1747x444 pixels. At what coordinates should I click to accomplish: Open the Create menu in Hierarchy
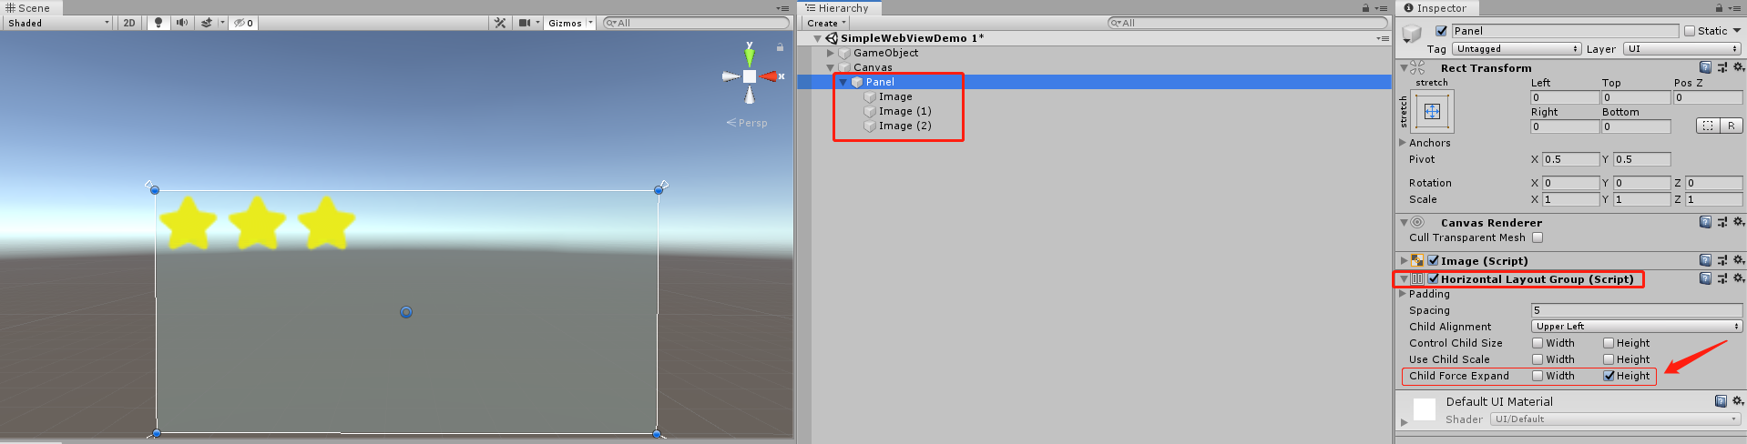[826, 23]
